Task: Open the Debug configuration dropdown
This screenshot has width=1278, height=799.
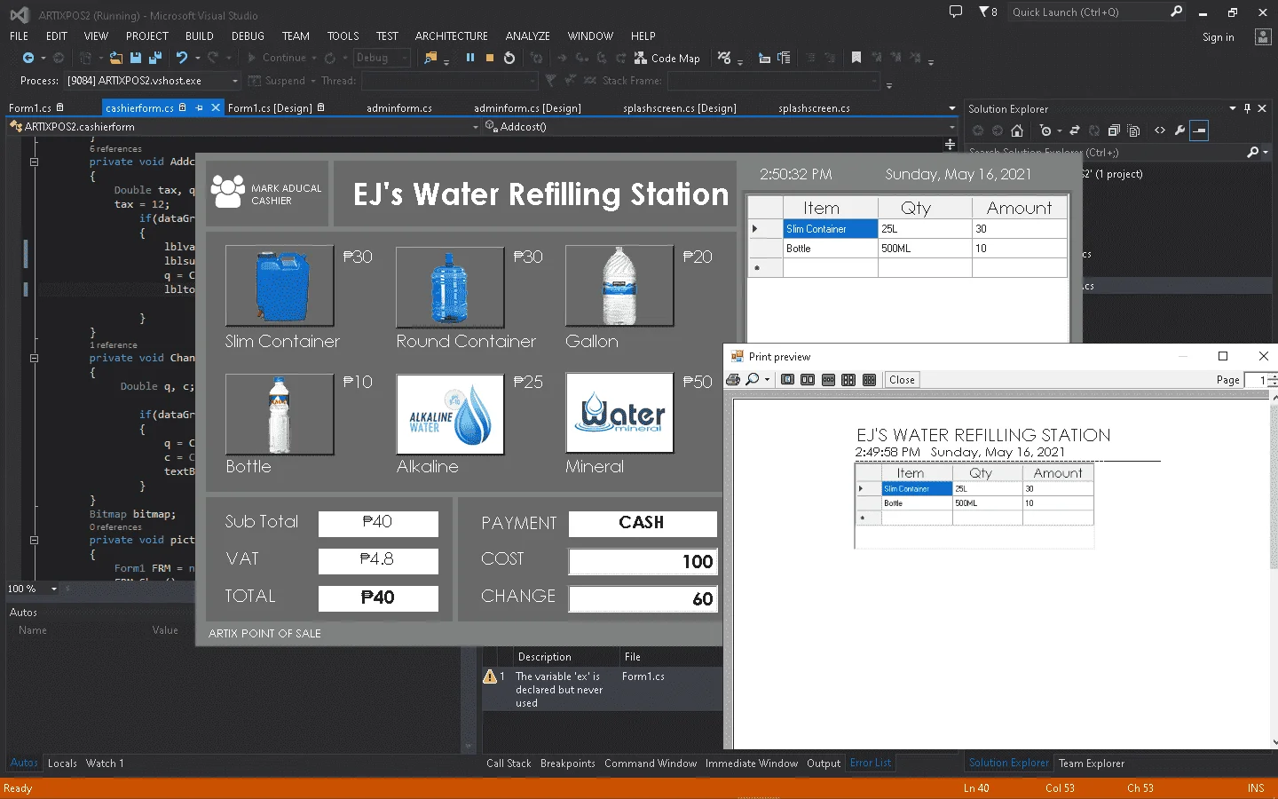Action: tap(405, 58)
